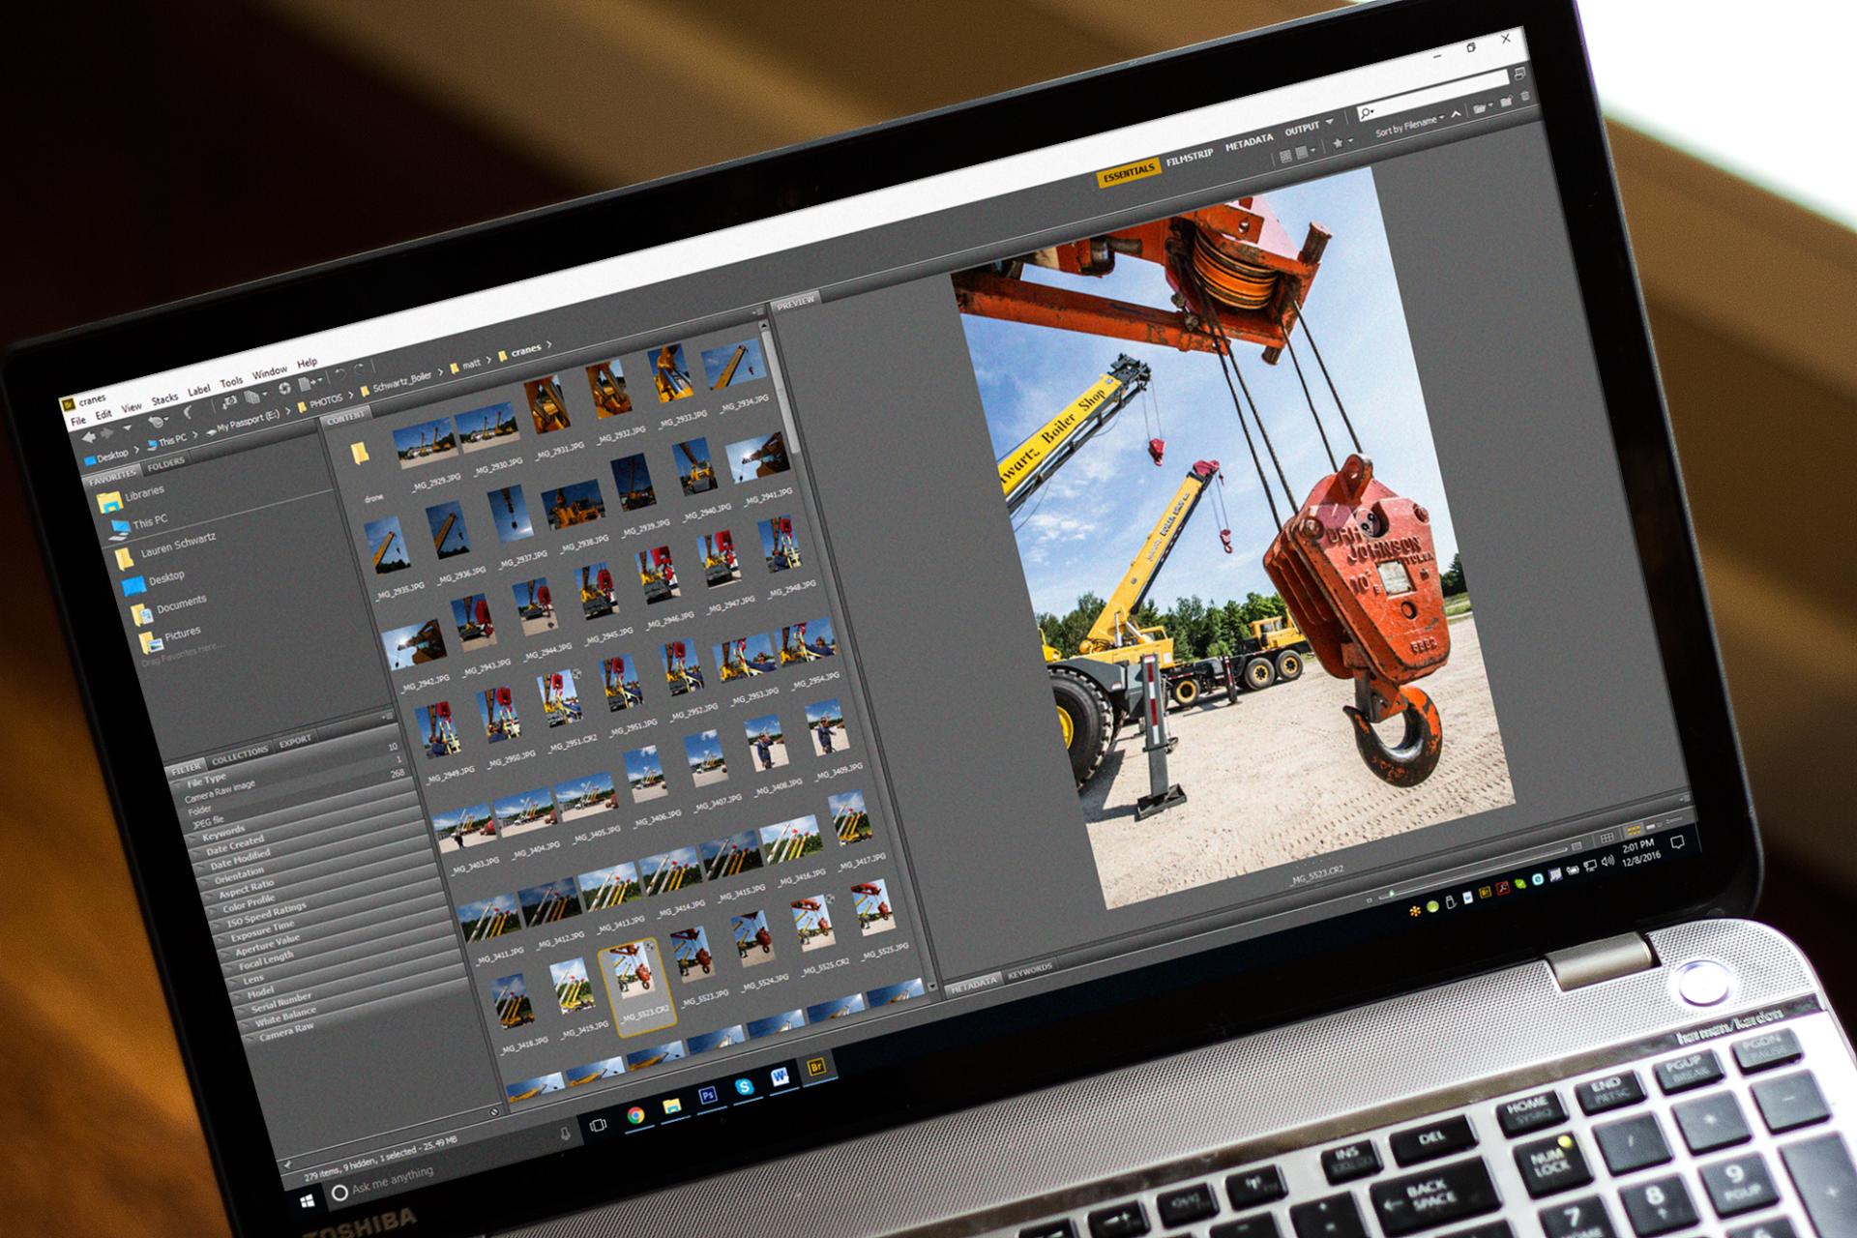This screenshot has height=1238, width=1857.
Task: Open the Sort by Filename dropdown
Action: (x=1410, y=126)
